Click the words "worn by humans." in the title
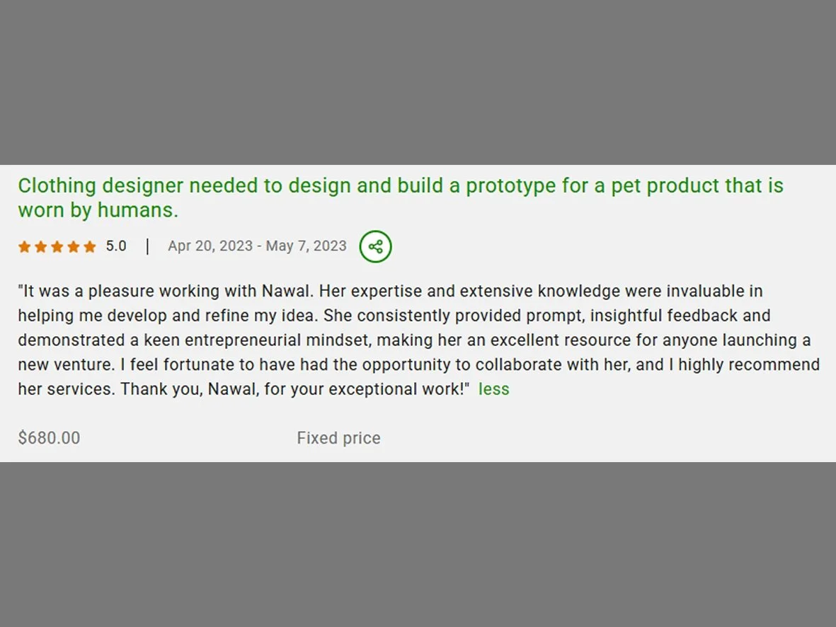This screenshot has width=836, height=627. (98, 210)
